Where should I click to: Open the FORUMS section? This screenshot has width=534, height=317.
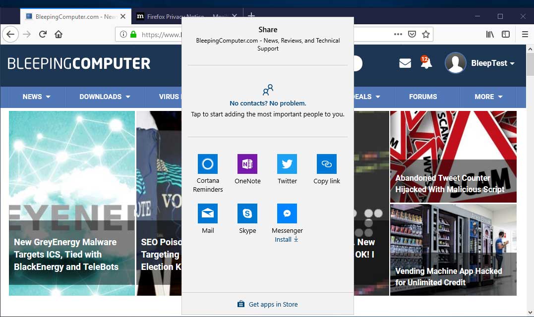click(423, 97)
